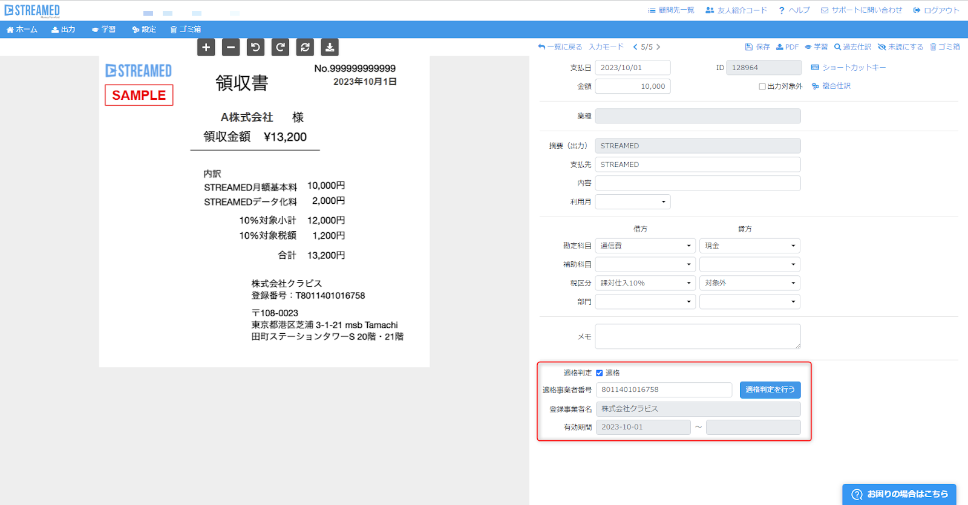The height and width of the screenshot is (505, 968).
Task: Rotate receipt image clockwise
Action: click(x=280, y=47)
